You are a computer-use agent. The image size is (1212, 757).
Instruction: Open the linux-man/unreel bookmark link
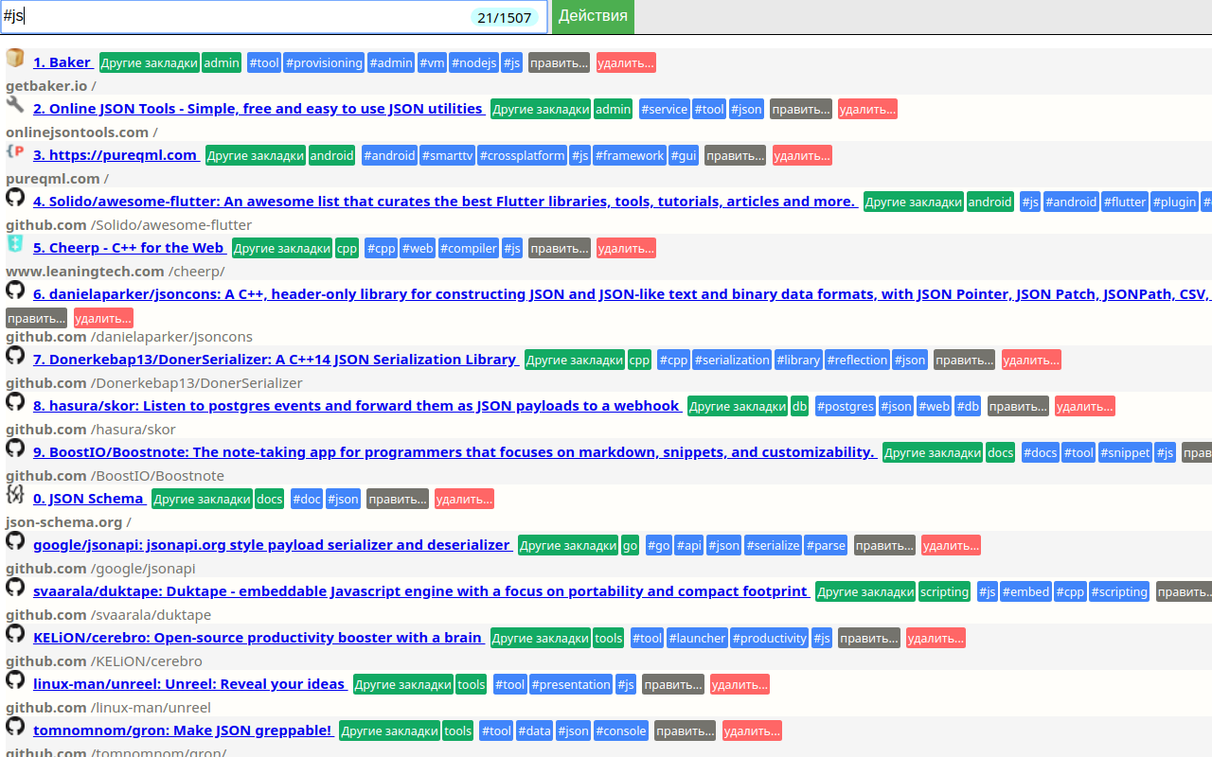coord(190,684)
